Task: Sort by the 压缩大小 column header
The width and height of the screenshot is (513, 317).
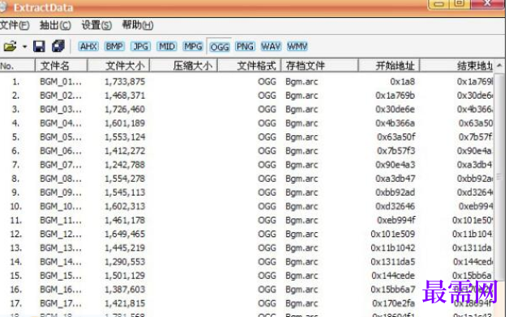Action: (x=183, y=66)
